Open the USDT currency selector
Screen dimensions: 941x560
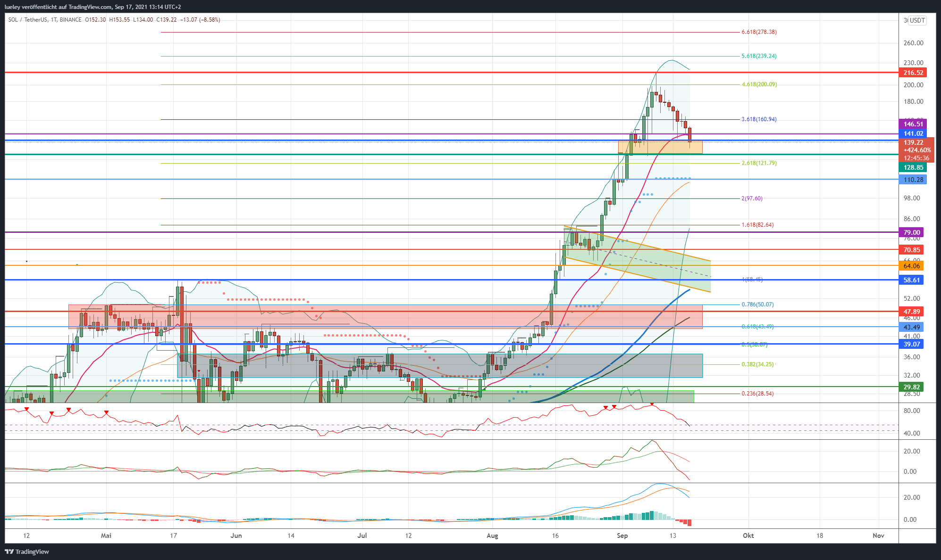pyautogui.click(x=917, y=20)
